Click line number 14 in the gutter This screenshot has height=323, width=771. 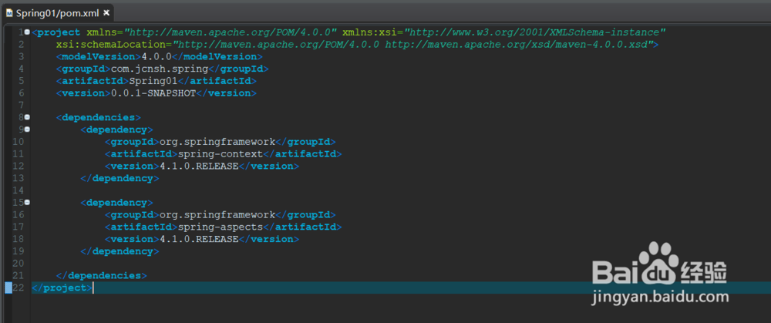coord(17,190)
